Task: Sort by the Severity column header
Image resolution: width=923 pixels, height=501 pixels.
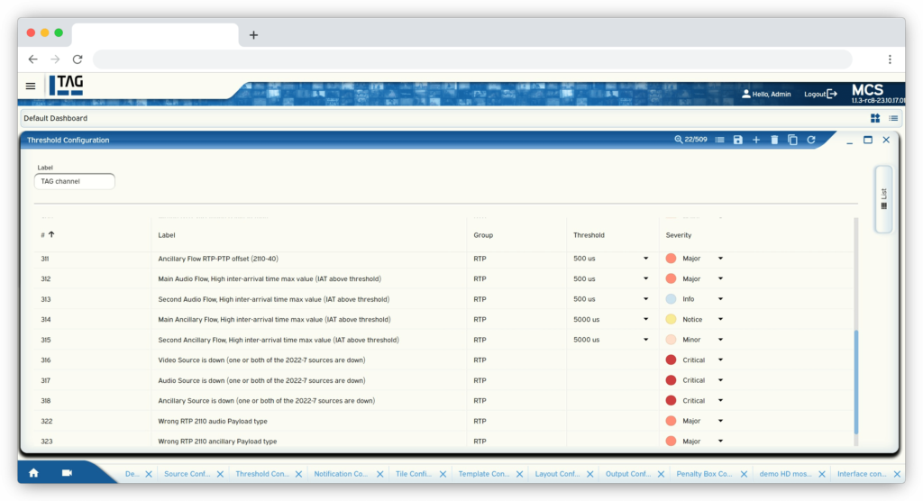Action: (x=679, y=235)
